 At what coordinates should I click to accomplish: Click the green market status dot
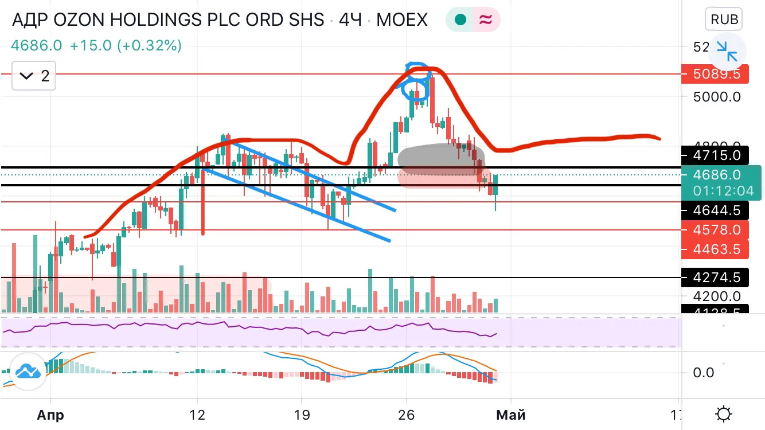pos(460,20)
